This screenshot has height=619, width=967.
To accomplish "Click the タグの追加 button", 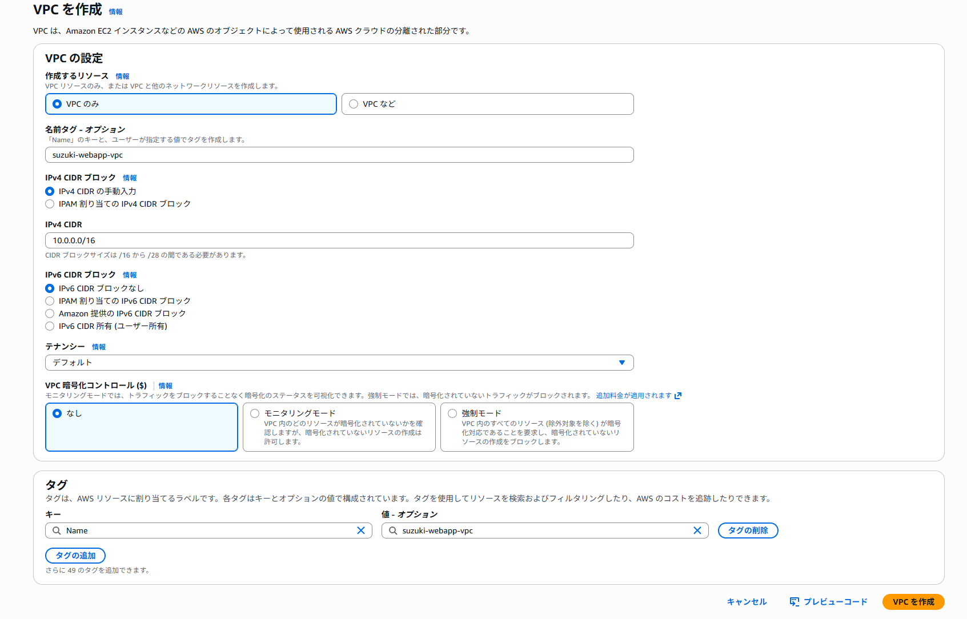I will click(x=75, y=555).
